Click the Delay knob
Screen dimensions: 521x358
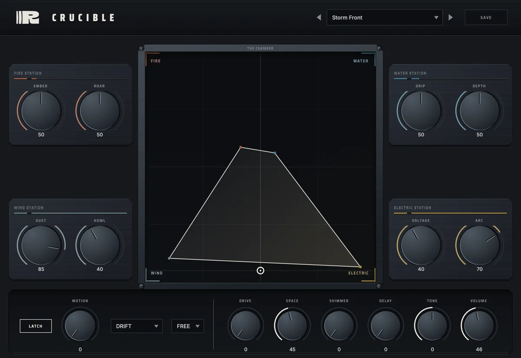click(x=386, y=326)
